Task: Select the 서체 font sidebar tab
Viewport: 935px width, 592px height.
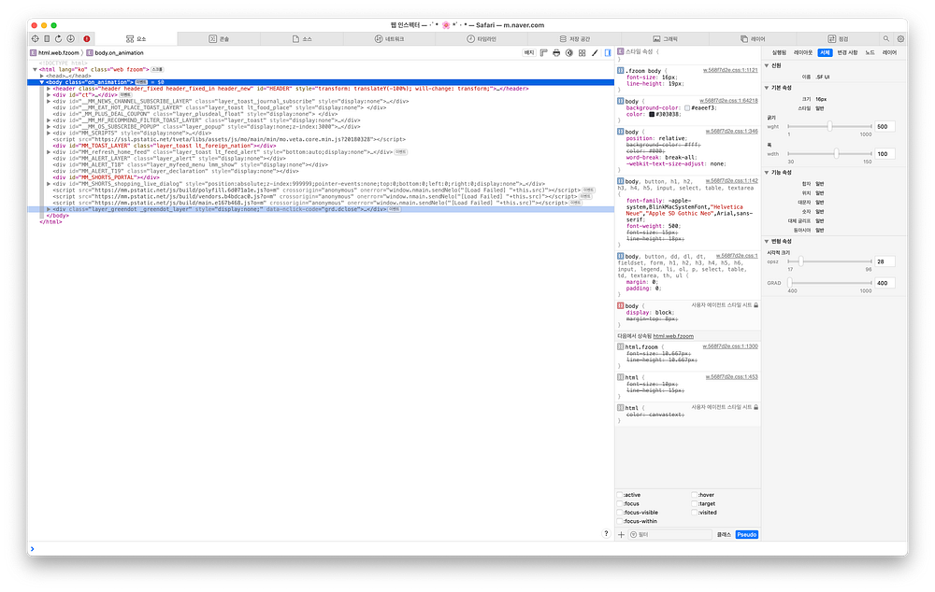Action: pos(825,53)
